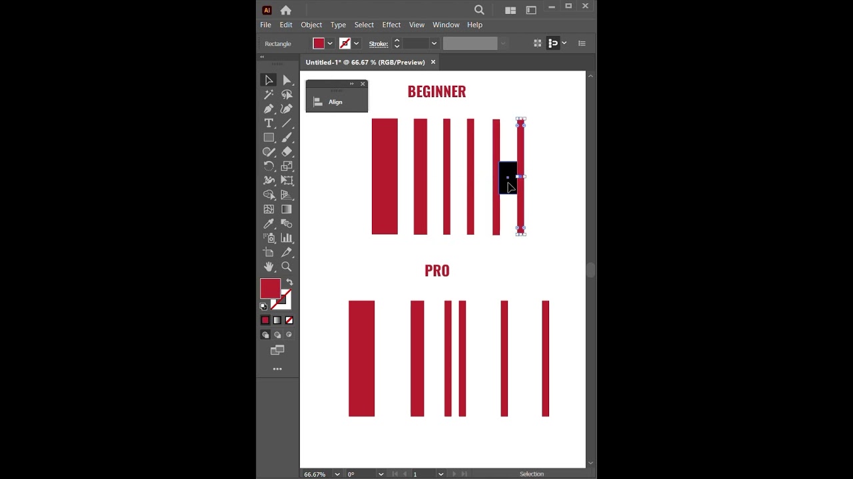Open the File menu
Screen dimensions: 853x479
click(265, 25)
